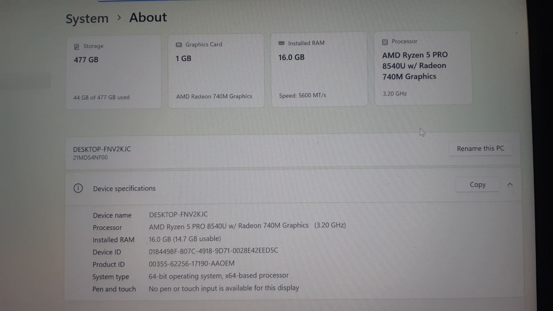
Task: Click 'No pen or touch input' value
Action: (x=224, y=288)
